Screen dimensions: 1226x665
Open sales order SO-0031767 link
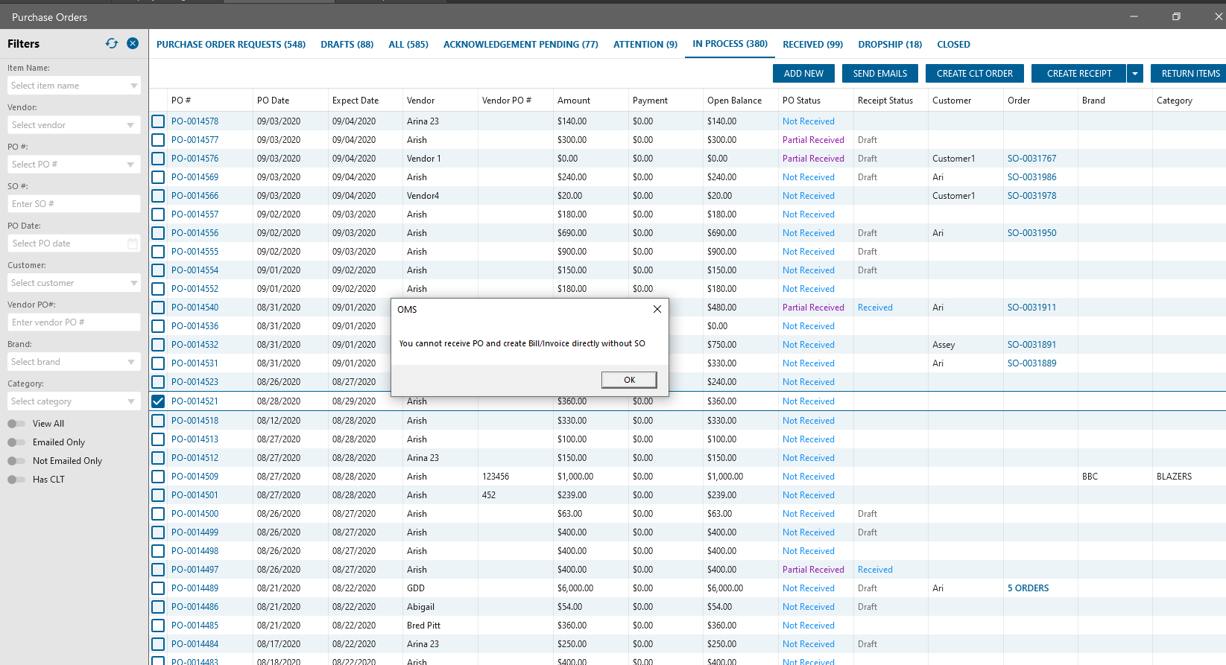point(1032,159)
